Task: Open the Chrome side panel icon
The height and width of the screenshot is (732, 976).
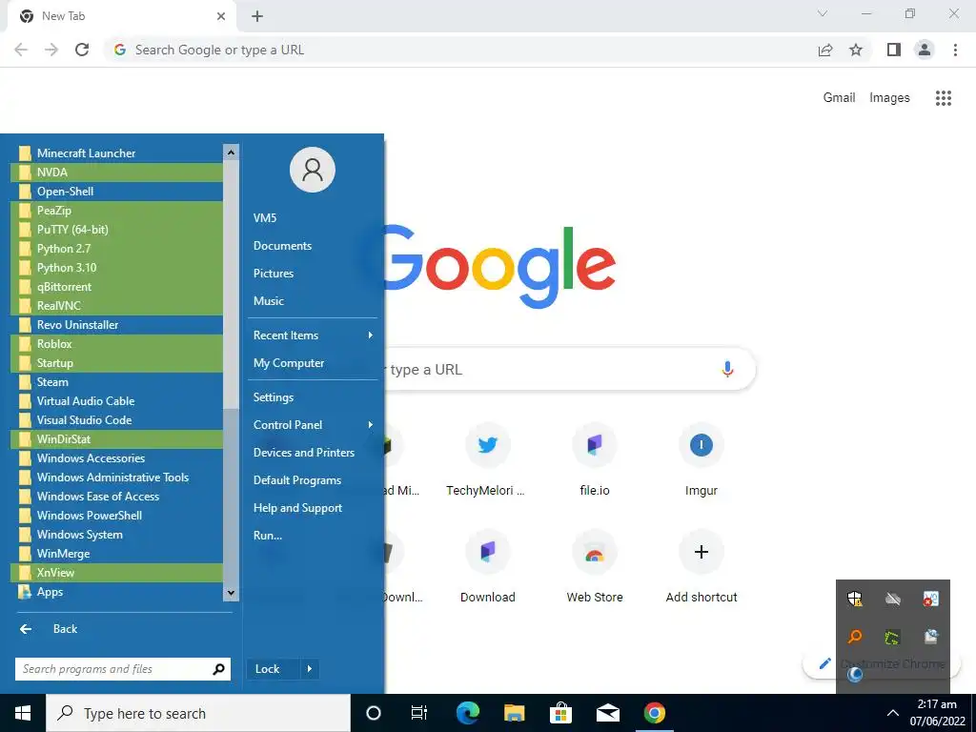Action: (894, 50)
